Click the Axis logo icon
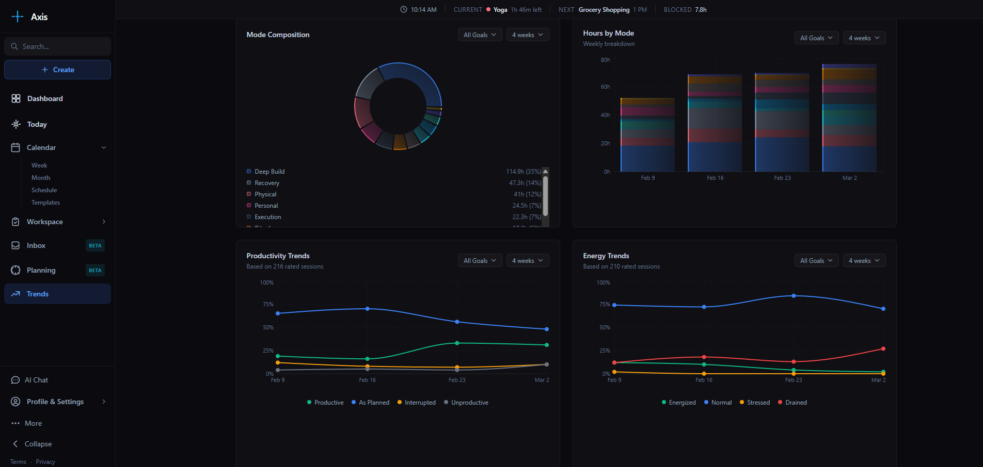Image resolution: width=983 pixels, height=467 pixels. (x=18, y=16)
